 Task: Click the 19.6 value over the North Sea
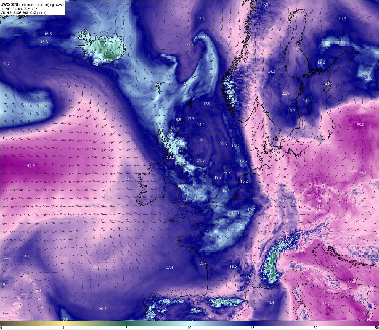(x=201, y=160)
